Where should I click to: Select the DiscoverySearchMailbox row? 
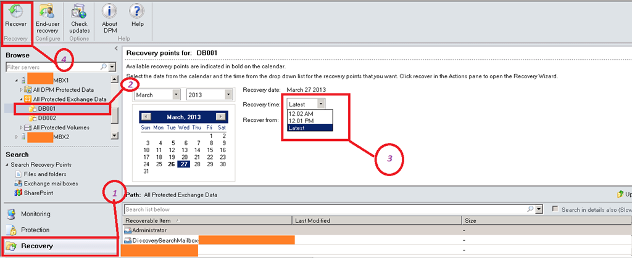tap(376, 240)
